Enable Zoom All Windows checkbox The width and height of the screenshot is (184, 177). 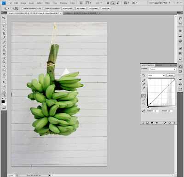point(43,9)
